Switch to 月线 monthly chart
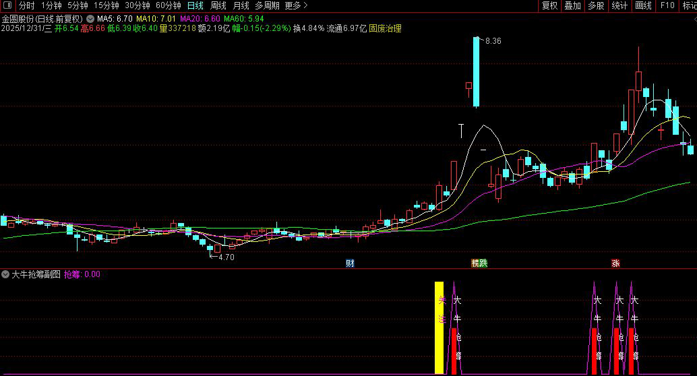Viewport: 697px width, 376px height. coord(241,6)
